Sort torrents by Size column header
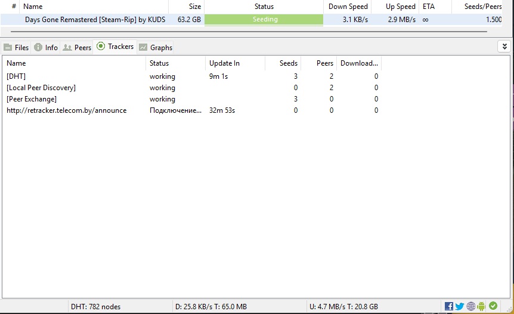The height and width of the screenshot is (314, 514). pos(187,7)
